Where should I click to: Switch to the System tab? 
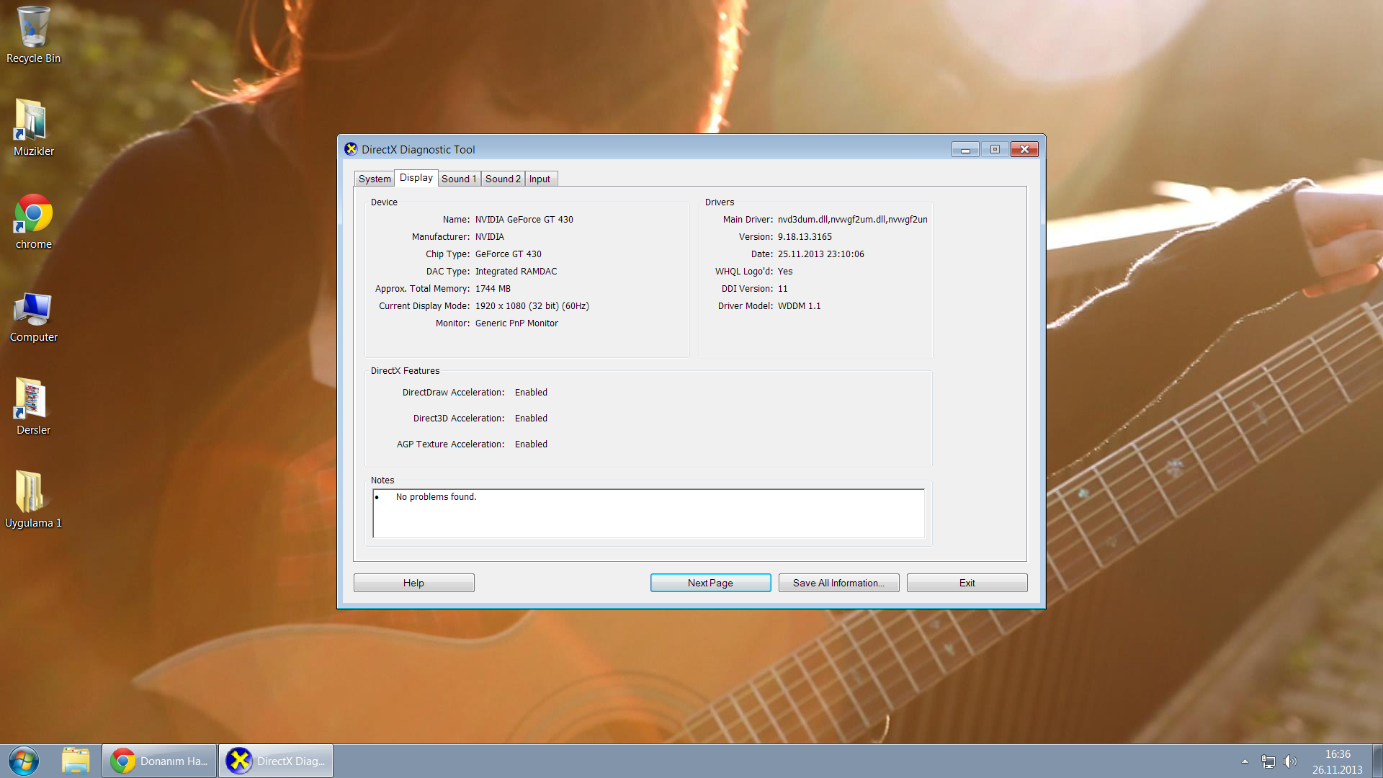click(375, 179)
